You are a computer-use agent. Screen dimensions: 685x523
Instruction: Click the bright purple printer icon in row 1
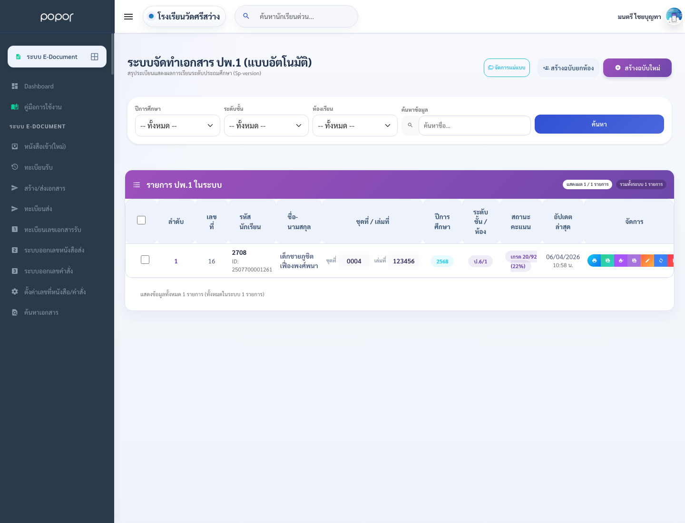click(621, 261)
